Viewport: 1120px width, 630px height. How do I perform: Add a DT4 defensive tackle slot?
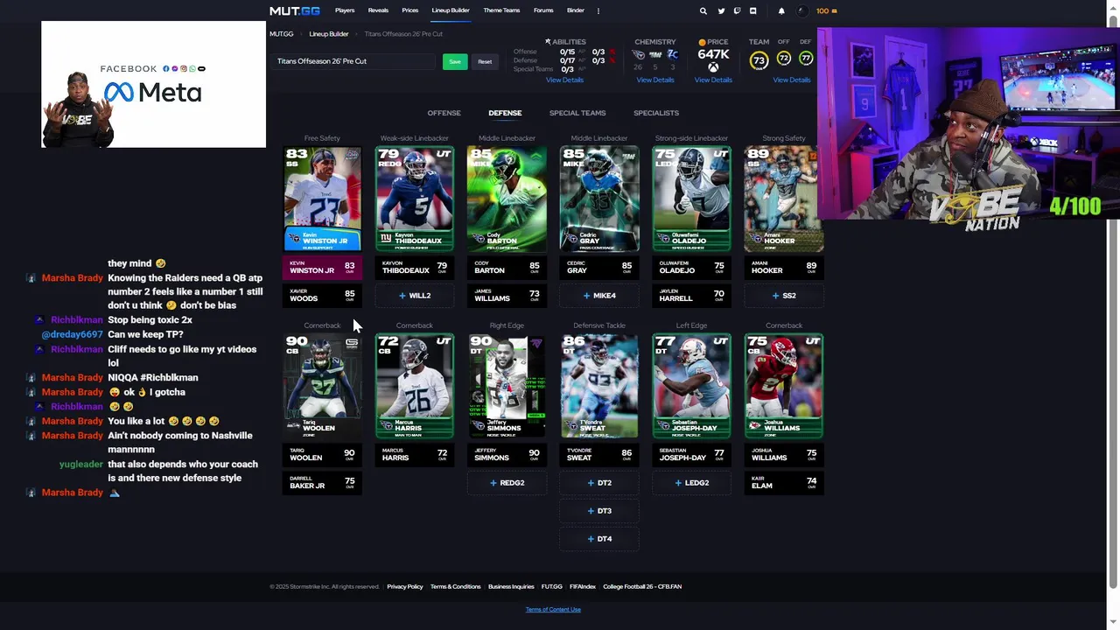599,539
